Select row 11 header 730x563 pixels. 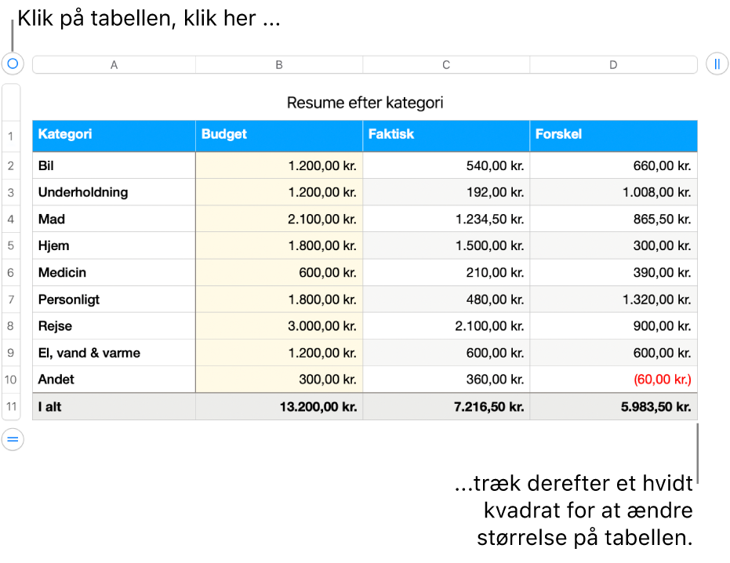(x=11, y=406)
